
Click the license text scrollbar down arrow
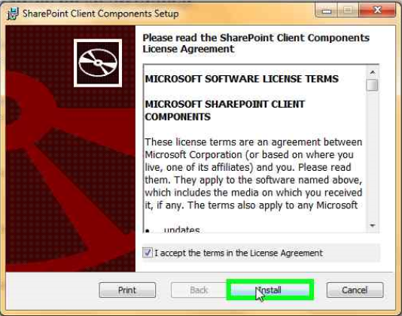373,226
